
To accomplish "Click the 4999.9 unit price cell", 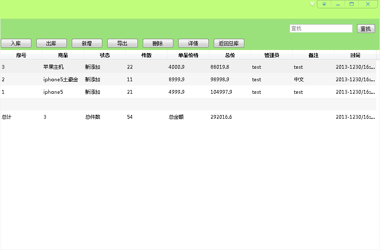I will click(x=176, y=92).
